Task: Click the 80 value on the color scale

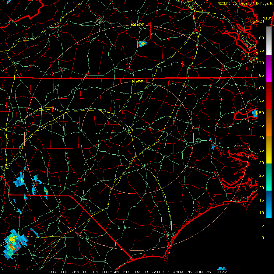Action: (262, 38)
